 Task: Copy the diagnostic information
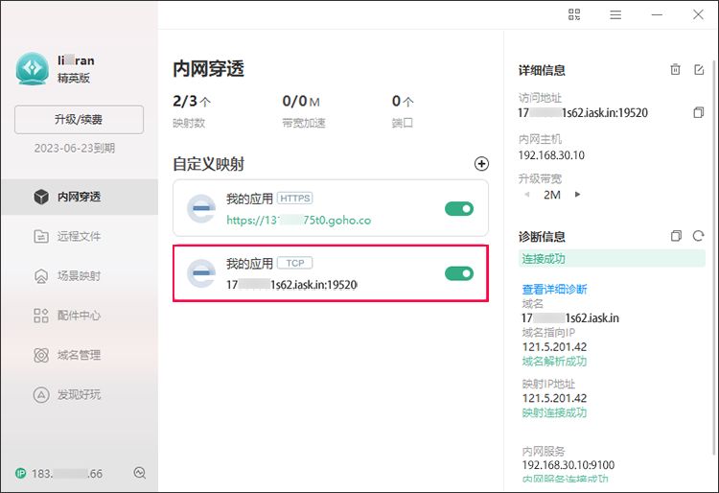(676, 236)
